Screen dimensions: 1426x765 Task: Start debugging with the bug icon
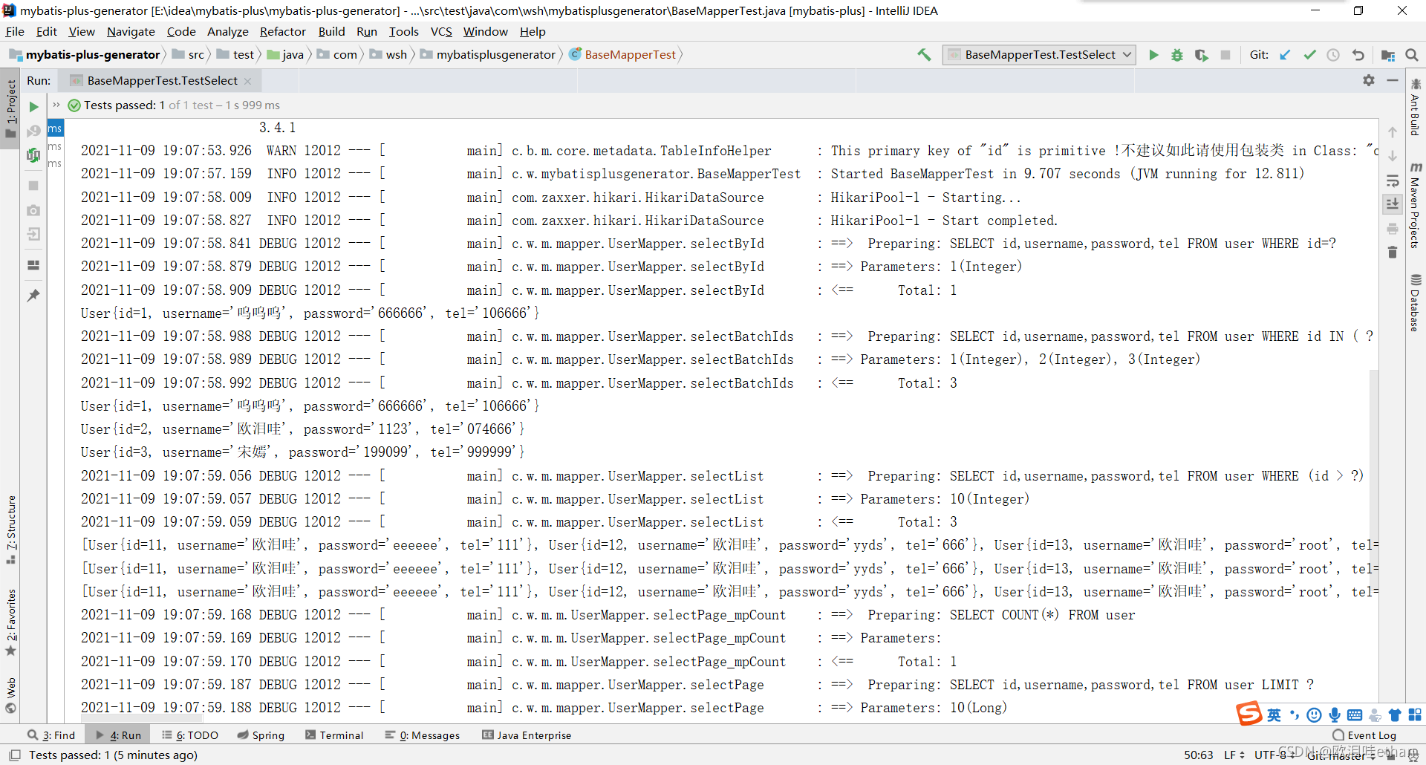point(1177,55)
